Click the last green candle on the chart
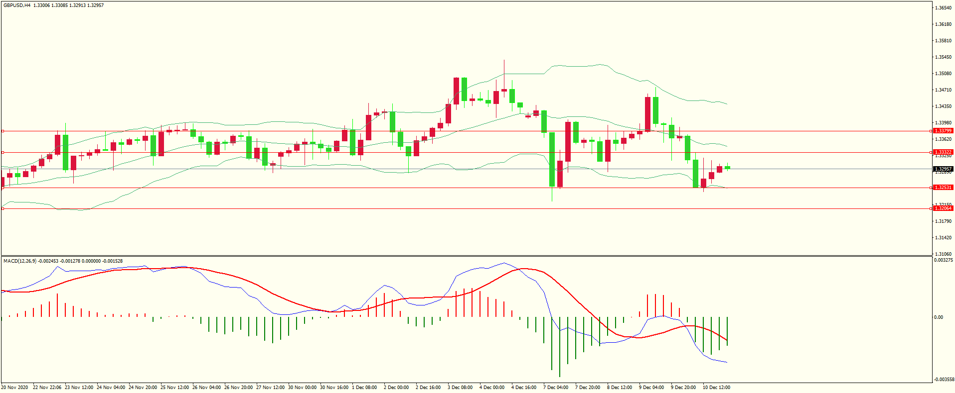Screen dimensions: 955x393 (728, 168)
